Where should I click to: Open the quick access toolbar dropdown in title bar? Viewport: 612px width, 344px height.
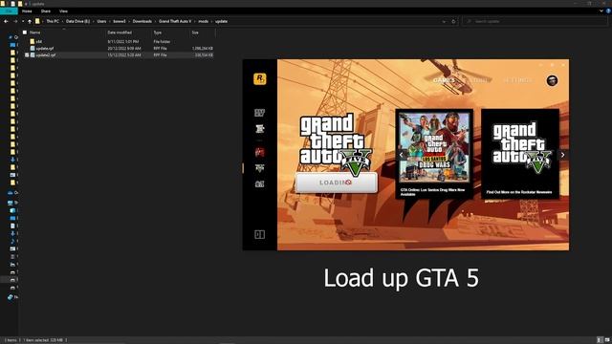pyautogui.click(x=27, y=4)
